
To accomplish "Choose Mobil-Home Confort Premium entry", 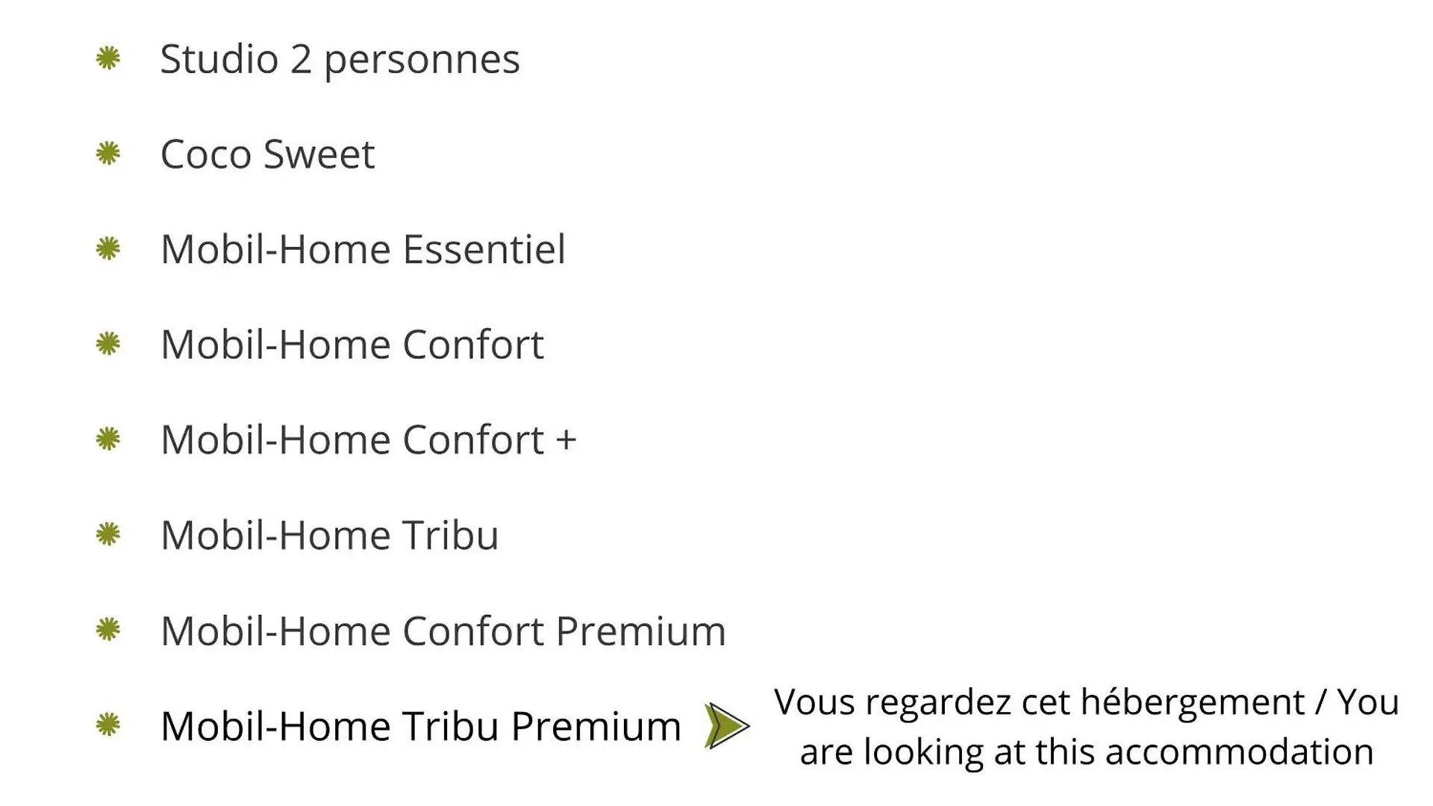I will [x=443, y=631].
